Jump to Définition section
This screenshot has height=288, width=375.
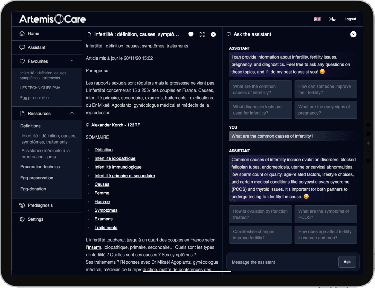click(x=104, y=150)
